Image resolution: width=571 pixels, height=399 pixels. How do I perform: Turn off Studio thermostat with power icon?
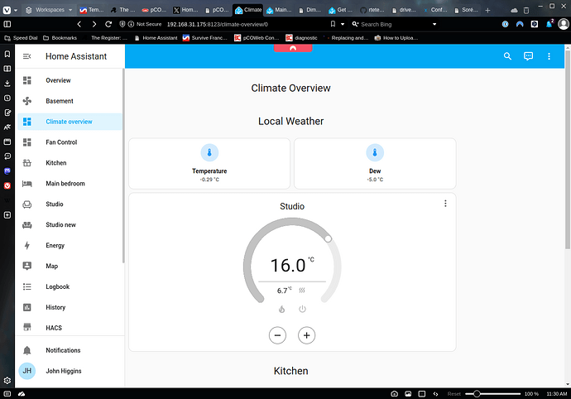pos(302,310)
